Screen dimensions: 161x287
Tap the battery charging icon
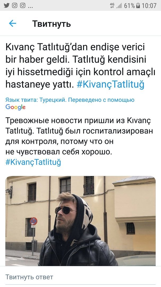click(x=138, y=6)
